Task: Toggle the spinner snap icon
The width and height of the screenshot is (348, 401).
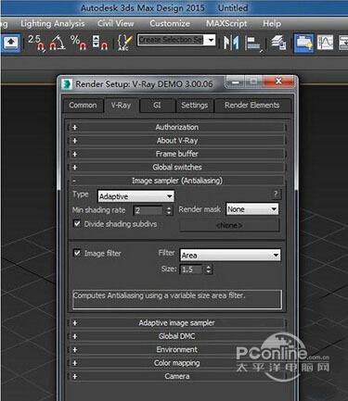Action: [99, 43]
